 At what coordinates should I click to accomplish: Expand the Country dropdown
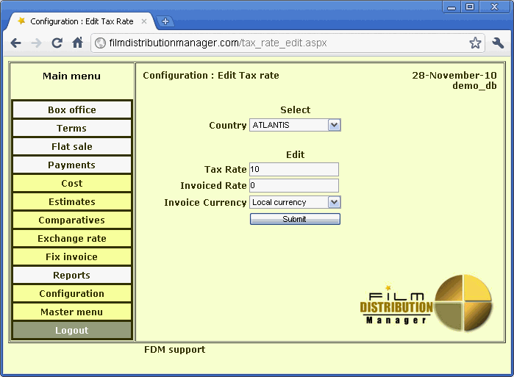295,125
